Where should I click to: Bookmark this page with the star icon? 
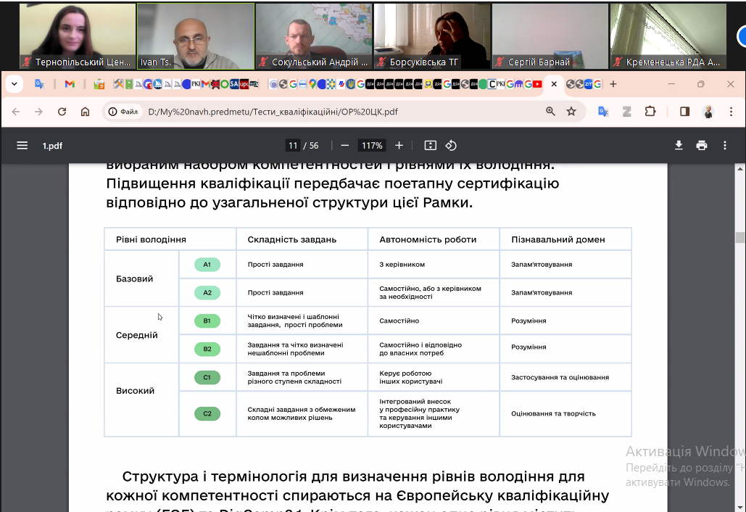[x=571, y=112]
